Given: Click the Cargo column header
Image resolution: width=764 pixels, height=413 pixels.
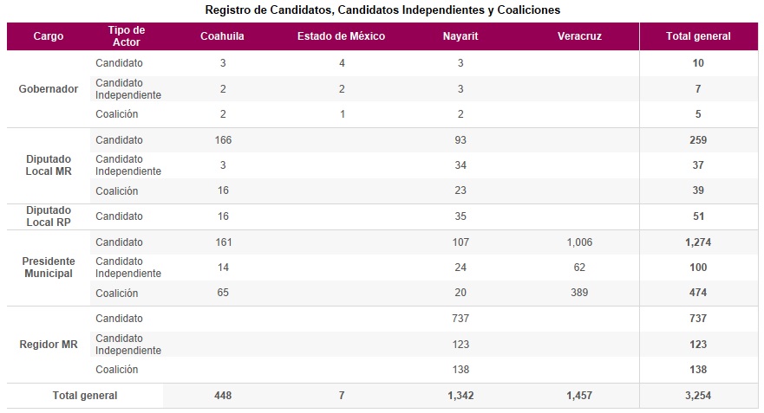Looking at the screenshot, I should (x=49, y=36).
